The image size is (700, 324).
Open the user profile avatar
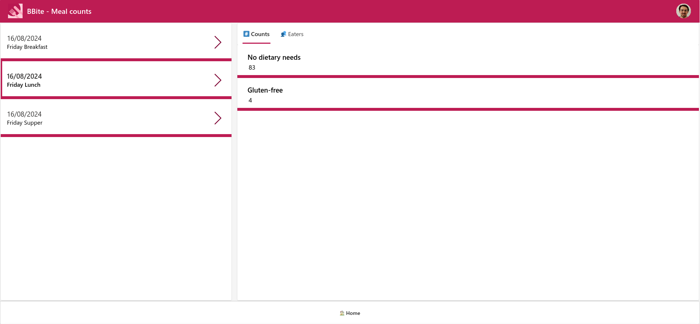coord(683,11)
